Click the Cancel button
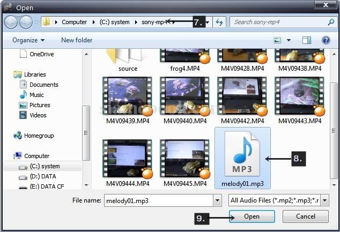Image resolution: width=340 pixels, height=232 pixels. pos(306,216)
